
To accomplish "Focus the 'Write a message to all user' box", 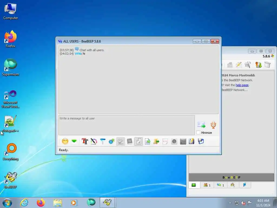I will pos(127,125).
